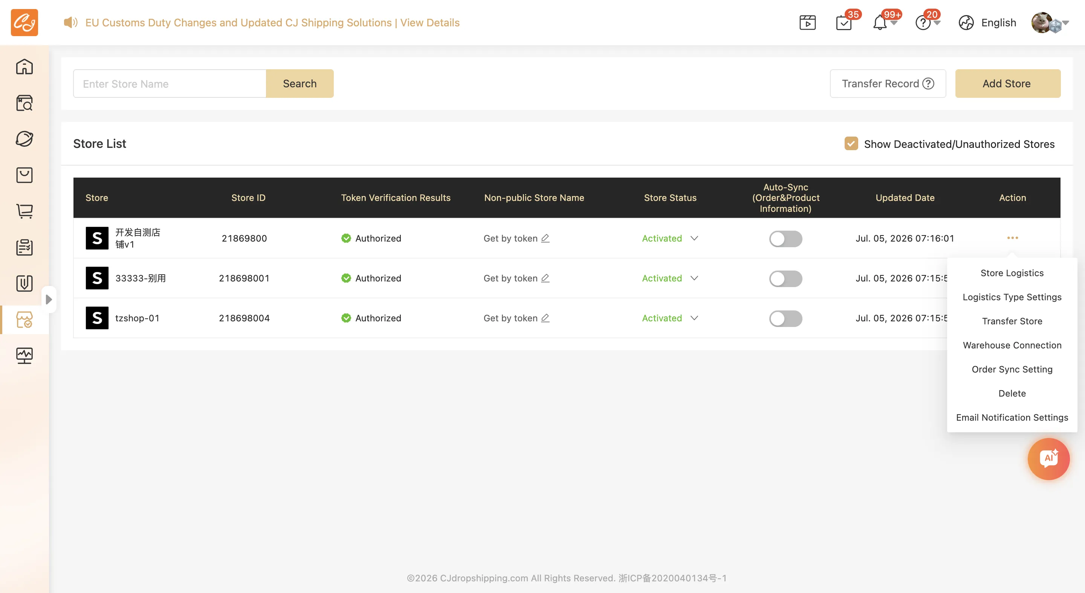Open the planet sidebar icon
This screenshot has width=1085, height=593.
tap(24, 139)
